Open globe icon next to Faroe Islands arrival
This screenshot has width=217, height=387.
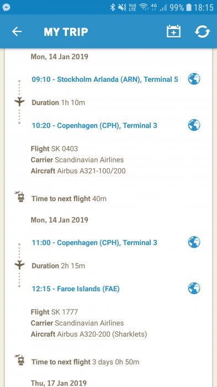(x=194, y=288)
